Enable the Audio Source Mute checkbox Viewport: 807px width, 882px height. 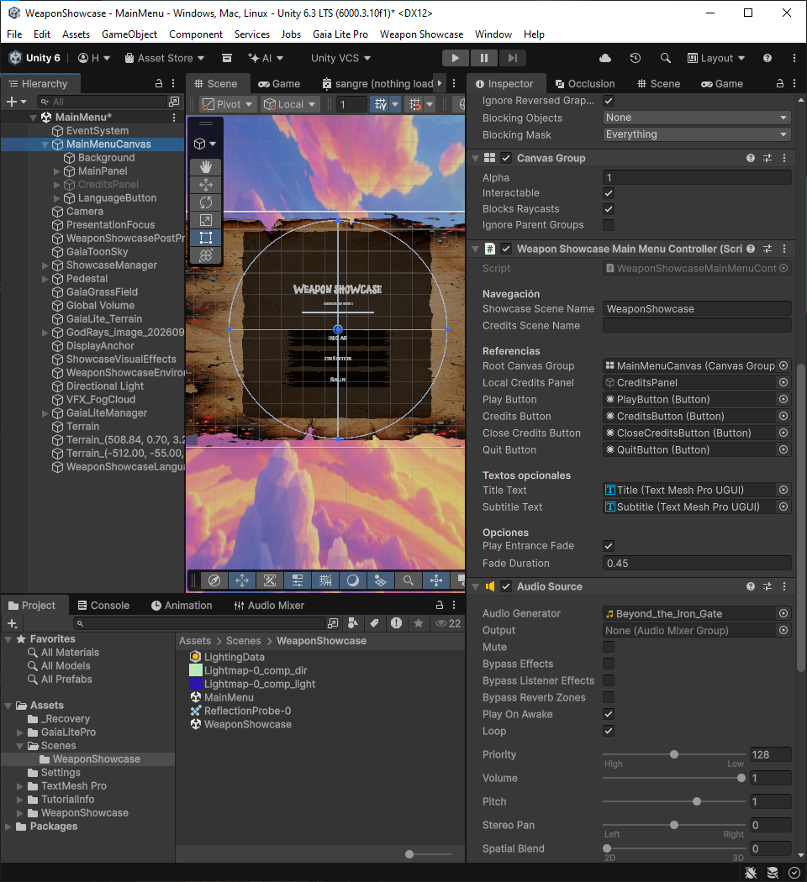[609, 647]
